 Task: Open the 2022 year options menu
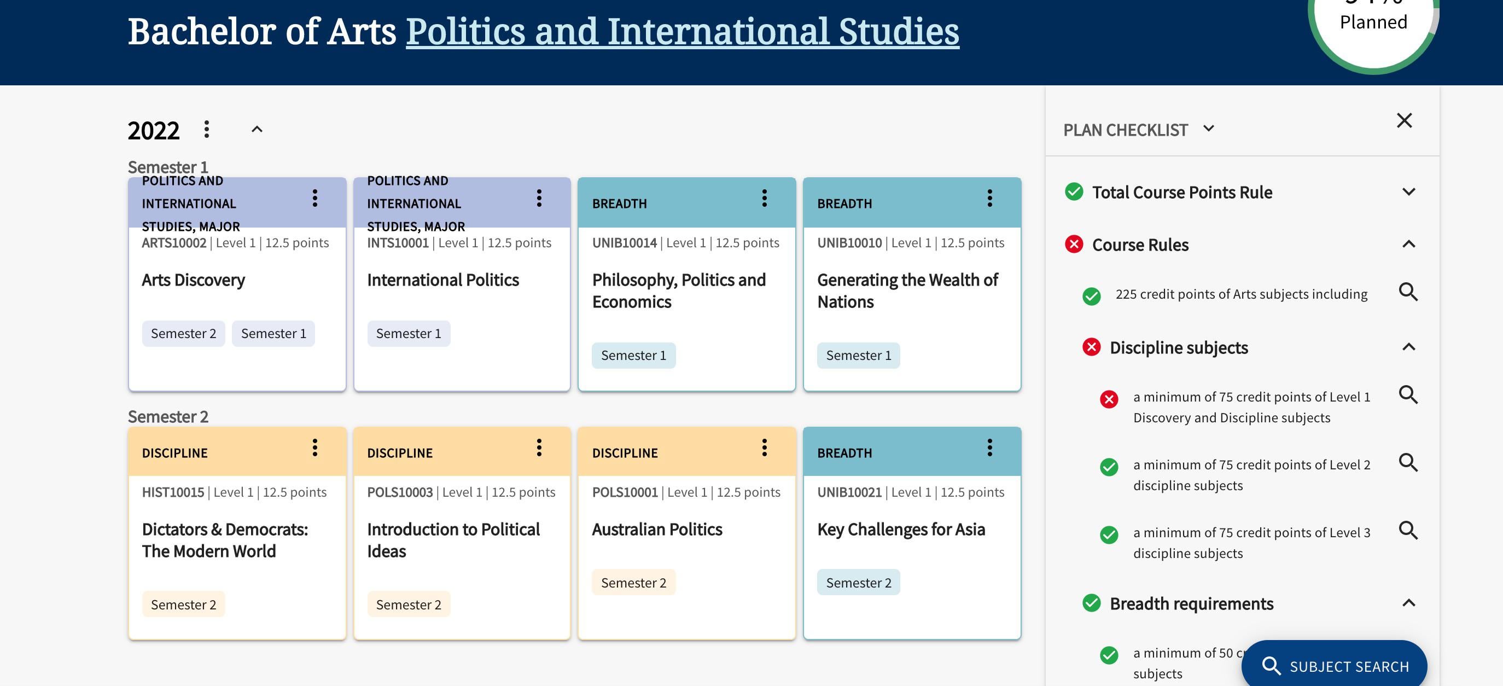[207, 129]
